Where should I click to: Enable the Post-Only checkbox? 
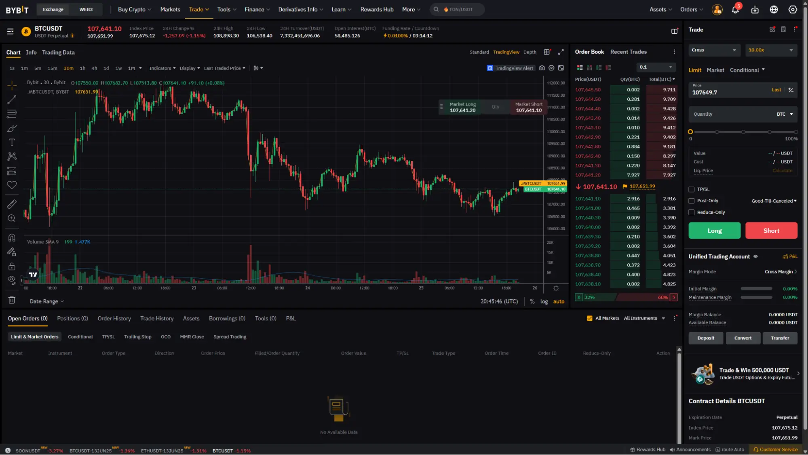click(692, 201)
